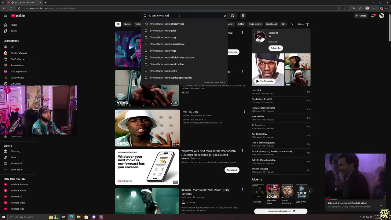Play 21 Questions track
This screenshot has height=220, width=391.
[281, 127]
